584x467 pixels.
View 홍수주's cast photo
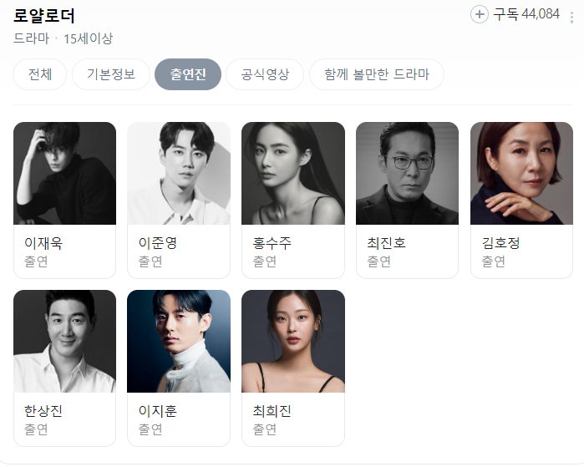(x=293, y=173)
